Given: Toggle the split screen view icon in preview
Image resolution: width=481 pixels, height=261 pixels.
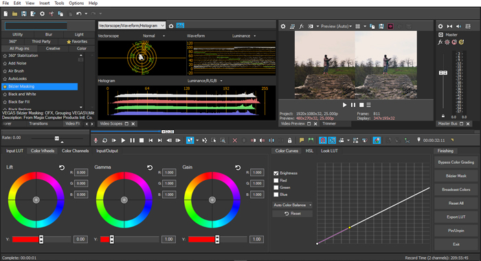Looking at the screenshot, I should coord(311,26).
